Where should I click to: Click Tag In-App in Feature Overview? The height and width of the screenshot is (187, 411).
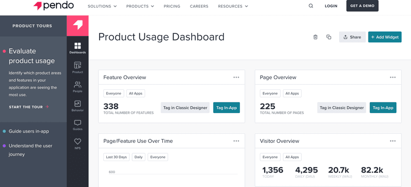[x=227, y=108]
